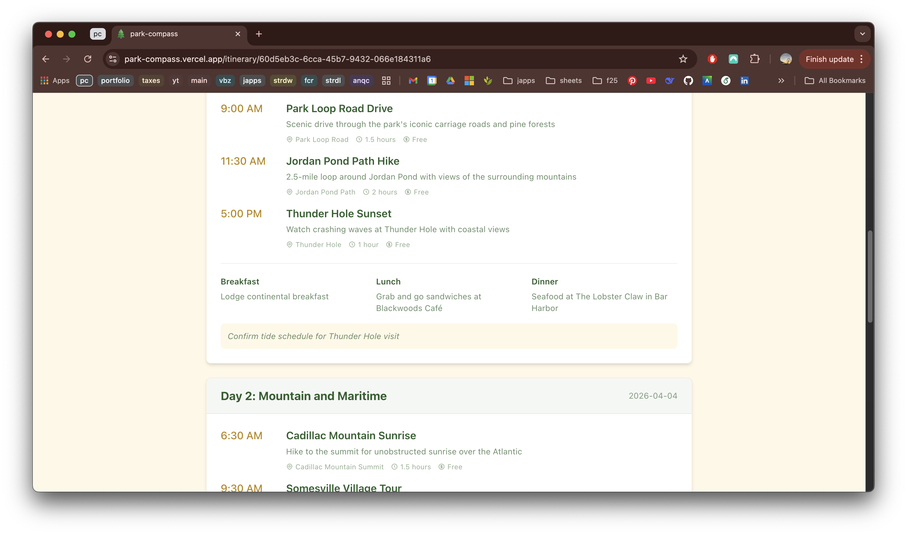Viewport: 907px width, 535px height.
Task: Reload the park-compass page
Action: click(88, 59)
